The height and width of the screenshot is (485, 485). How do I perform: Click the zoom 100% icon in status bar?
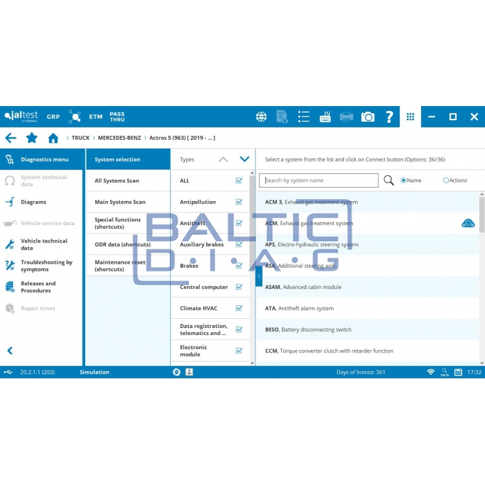(x=444, y=372)
